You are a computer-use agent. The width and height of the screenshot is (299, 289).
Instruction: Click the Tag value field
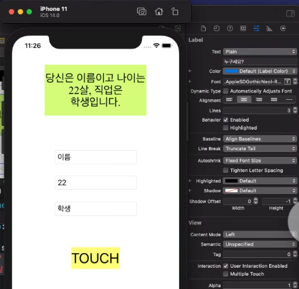tap(258, 254)
